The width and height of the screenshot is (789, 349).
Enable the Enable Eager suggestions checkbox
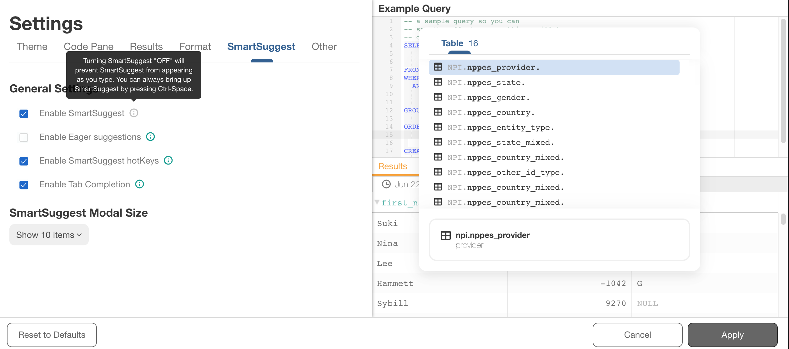[x=24, y=137]
